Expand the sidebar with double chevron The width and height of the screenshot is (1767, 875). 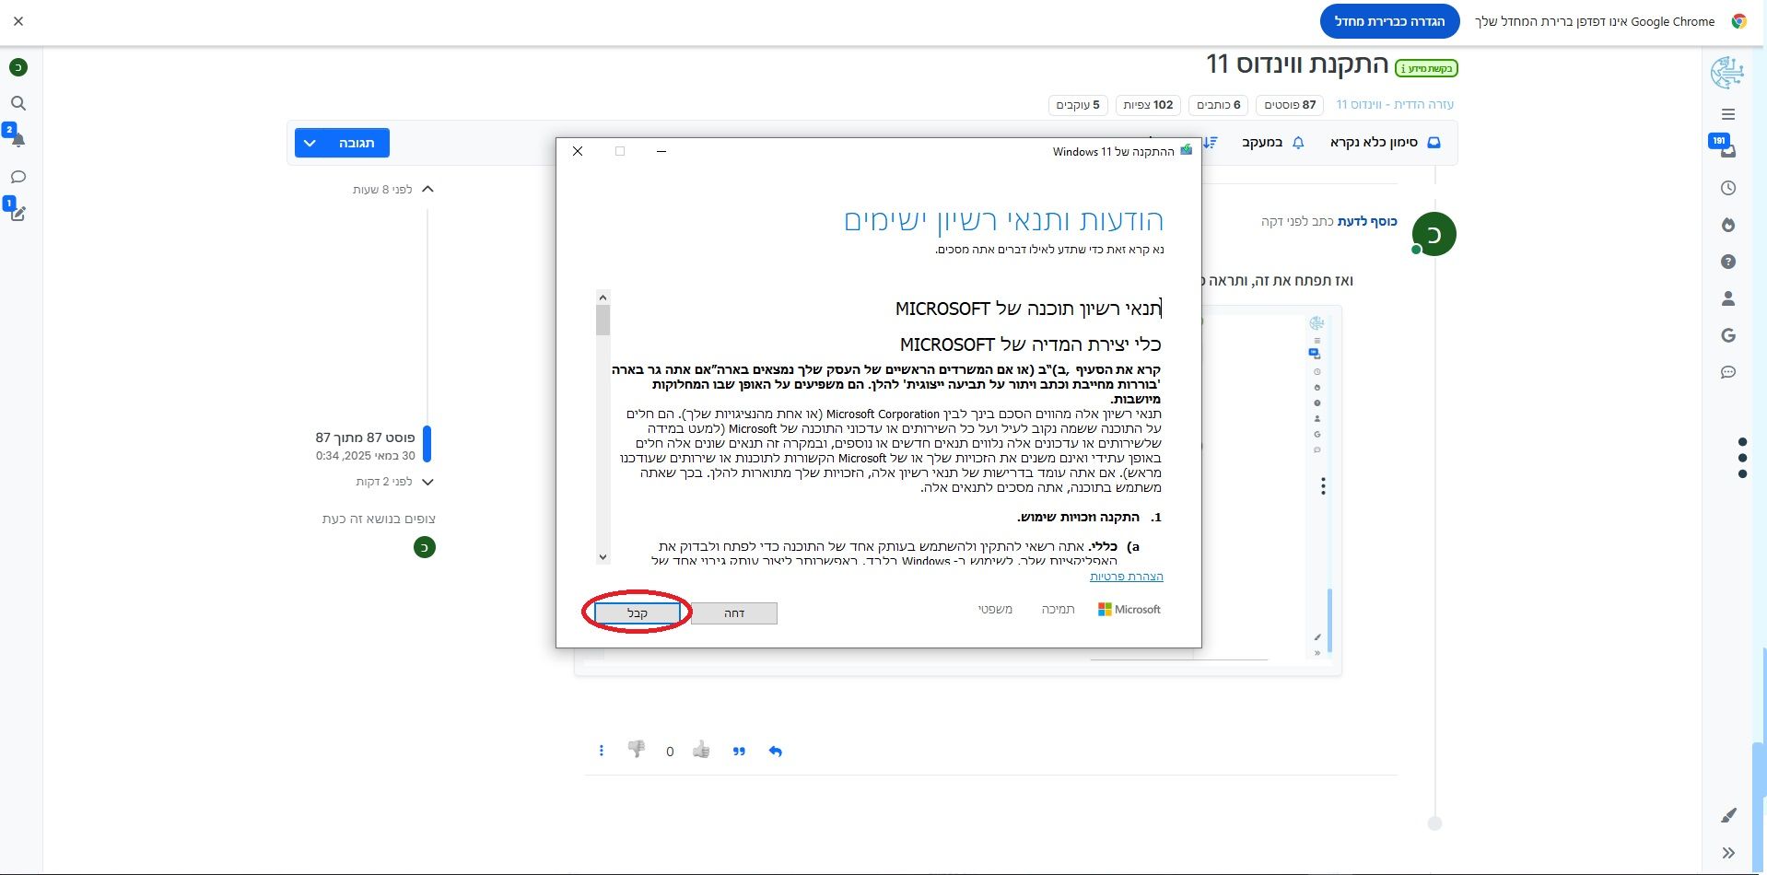(1728, 853)
